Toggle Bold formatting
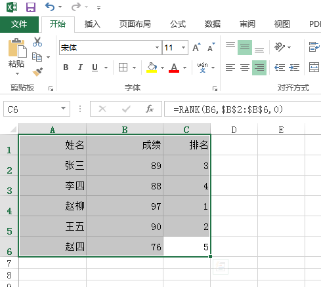Image resolution: width=321 pixels, height=287 pixels. (x=66, y=67)
